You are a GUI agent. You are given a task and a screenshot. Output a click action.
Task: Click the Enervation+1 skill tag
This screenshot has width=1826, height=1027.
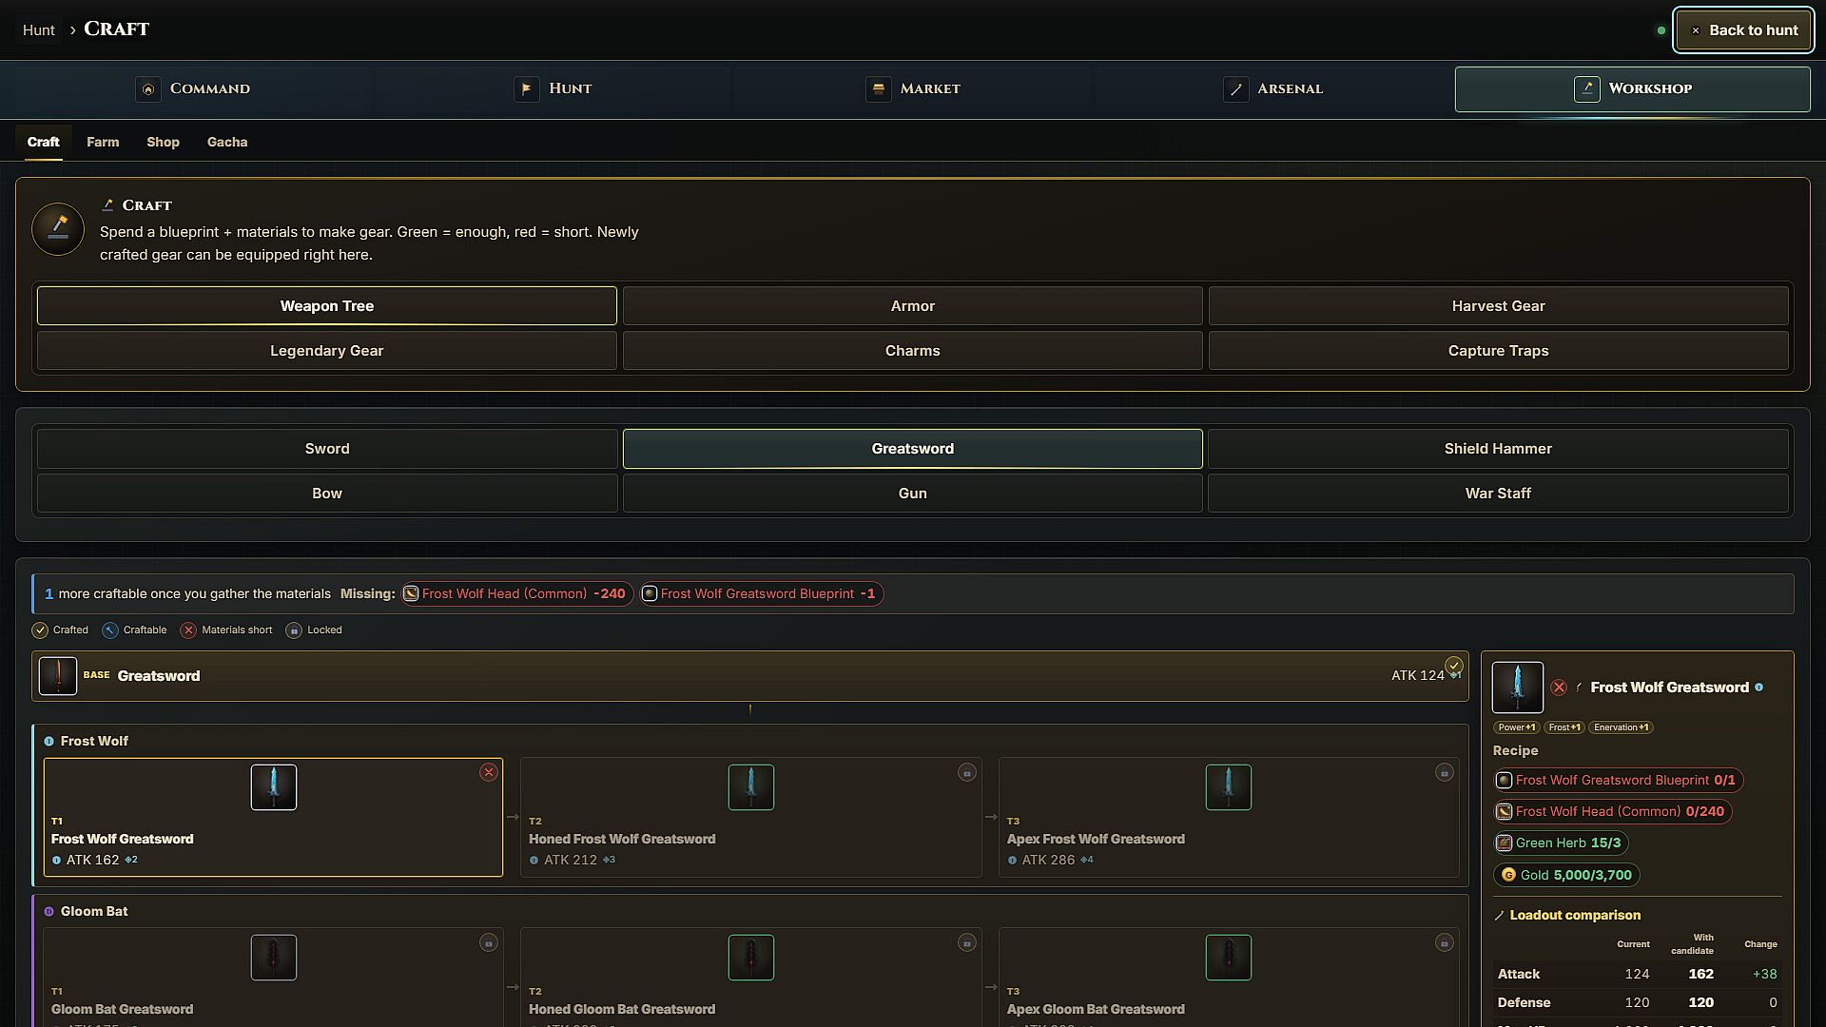point(1621,727)
